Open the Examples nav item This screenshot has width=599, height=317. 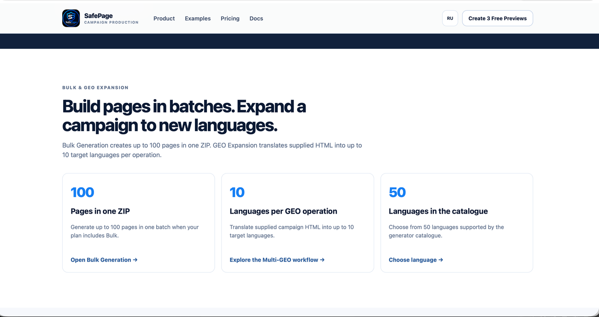click(x=198, y=18)
